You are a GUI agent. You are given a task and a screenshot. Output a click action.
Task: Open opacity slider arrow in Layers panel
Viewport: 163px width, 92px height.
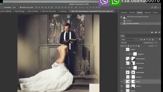159,43
